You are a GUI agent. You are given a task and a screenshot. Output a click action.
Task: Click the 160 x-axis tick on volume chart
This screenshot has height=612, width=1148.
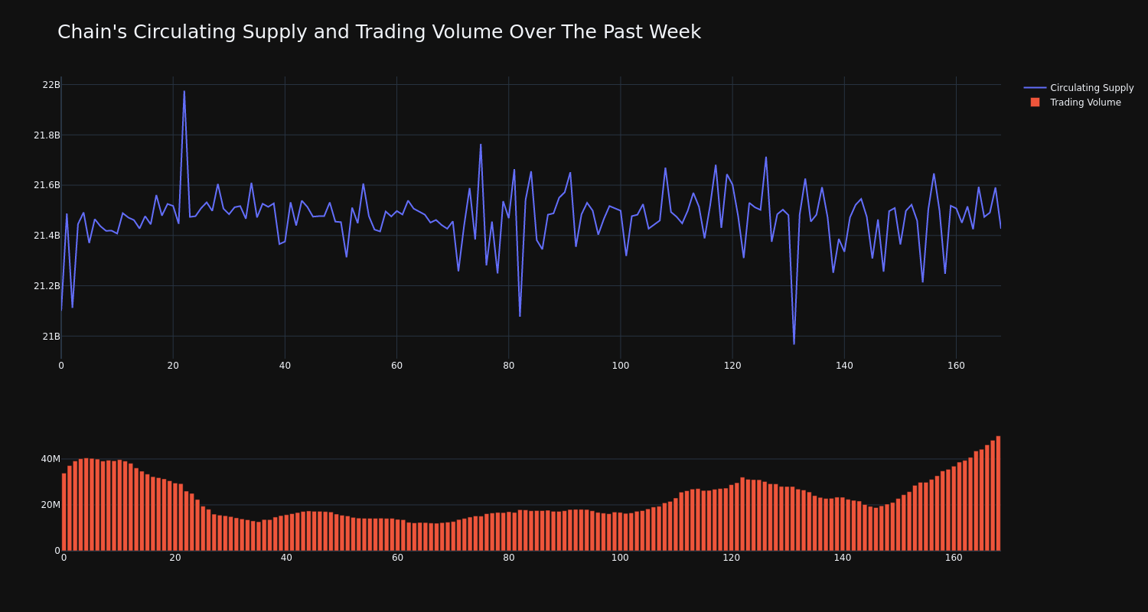pos(954,558)
